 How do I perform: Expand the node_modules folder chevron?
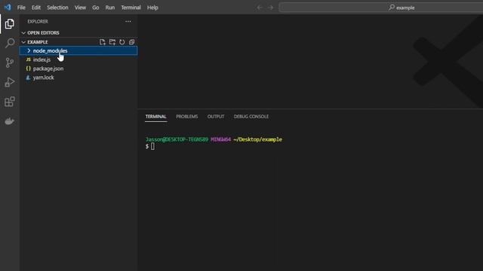coord(29,50)
